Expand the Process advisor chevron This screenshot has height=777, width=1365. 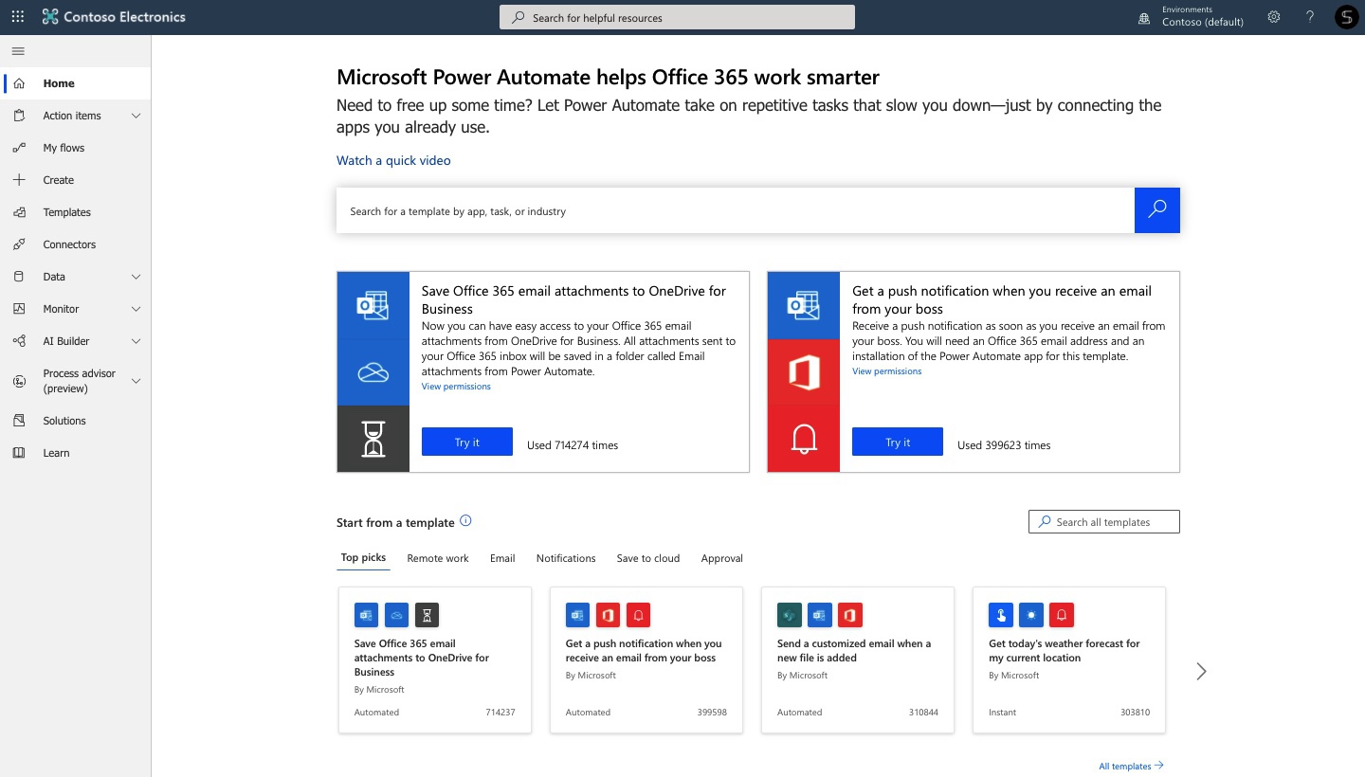[136, 381]
